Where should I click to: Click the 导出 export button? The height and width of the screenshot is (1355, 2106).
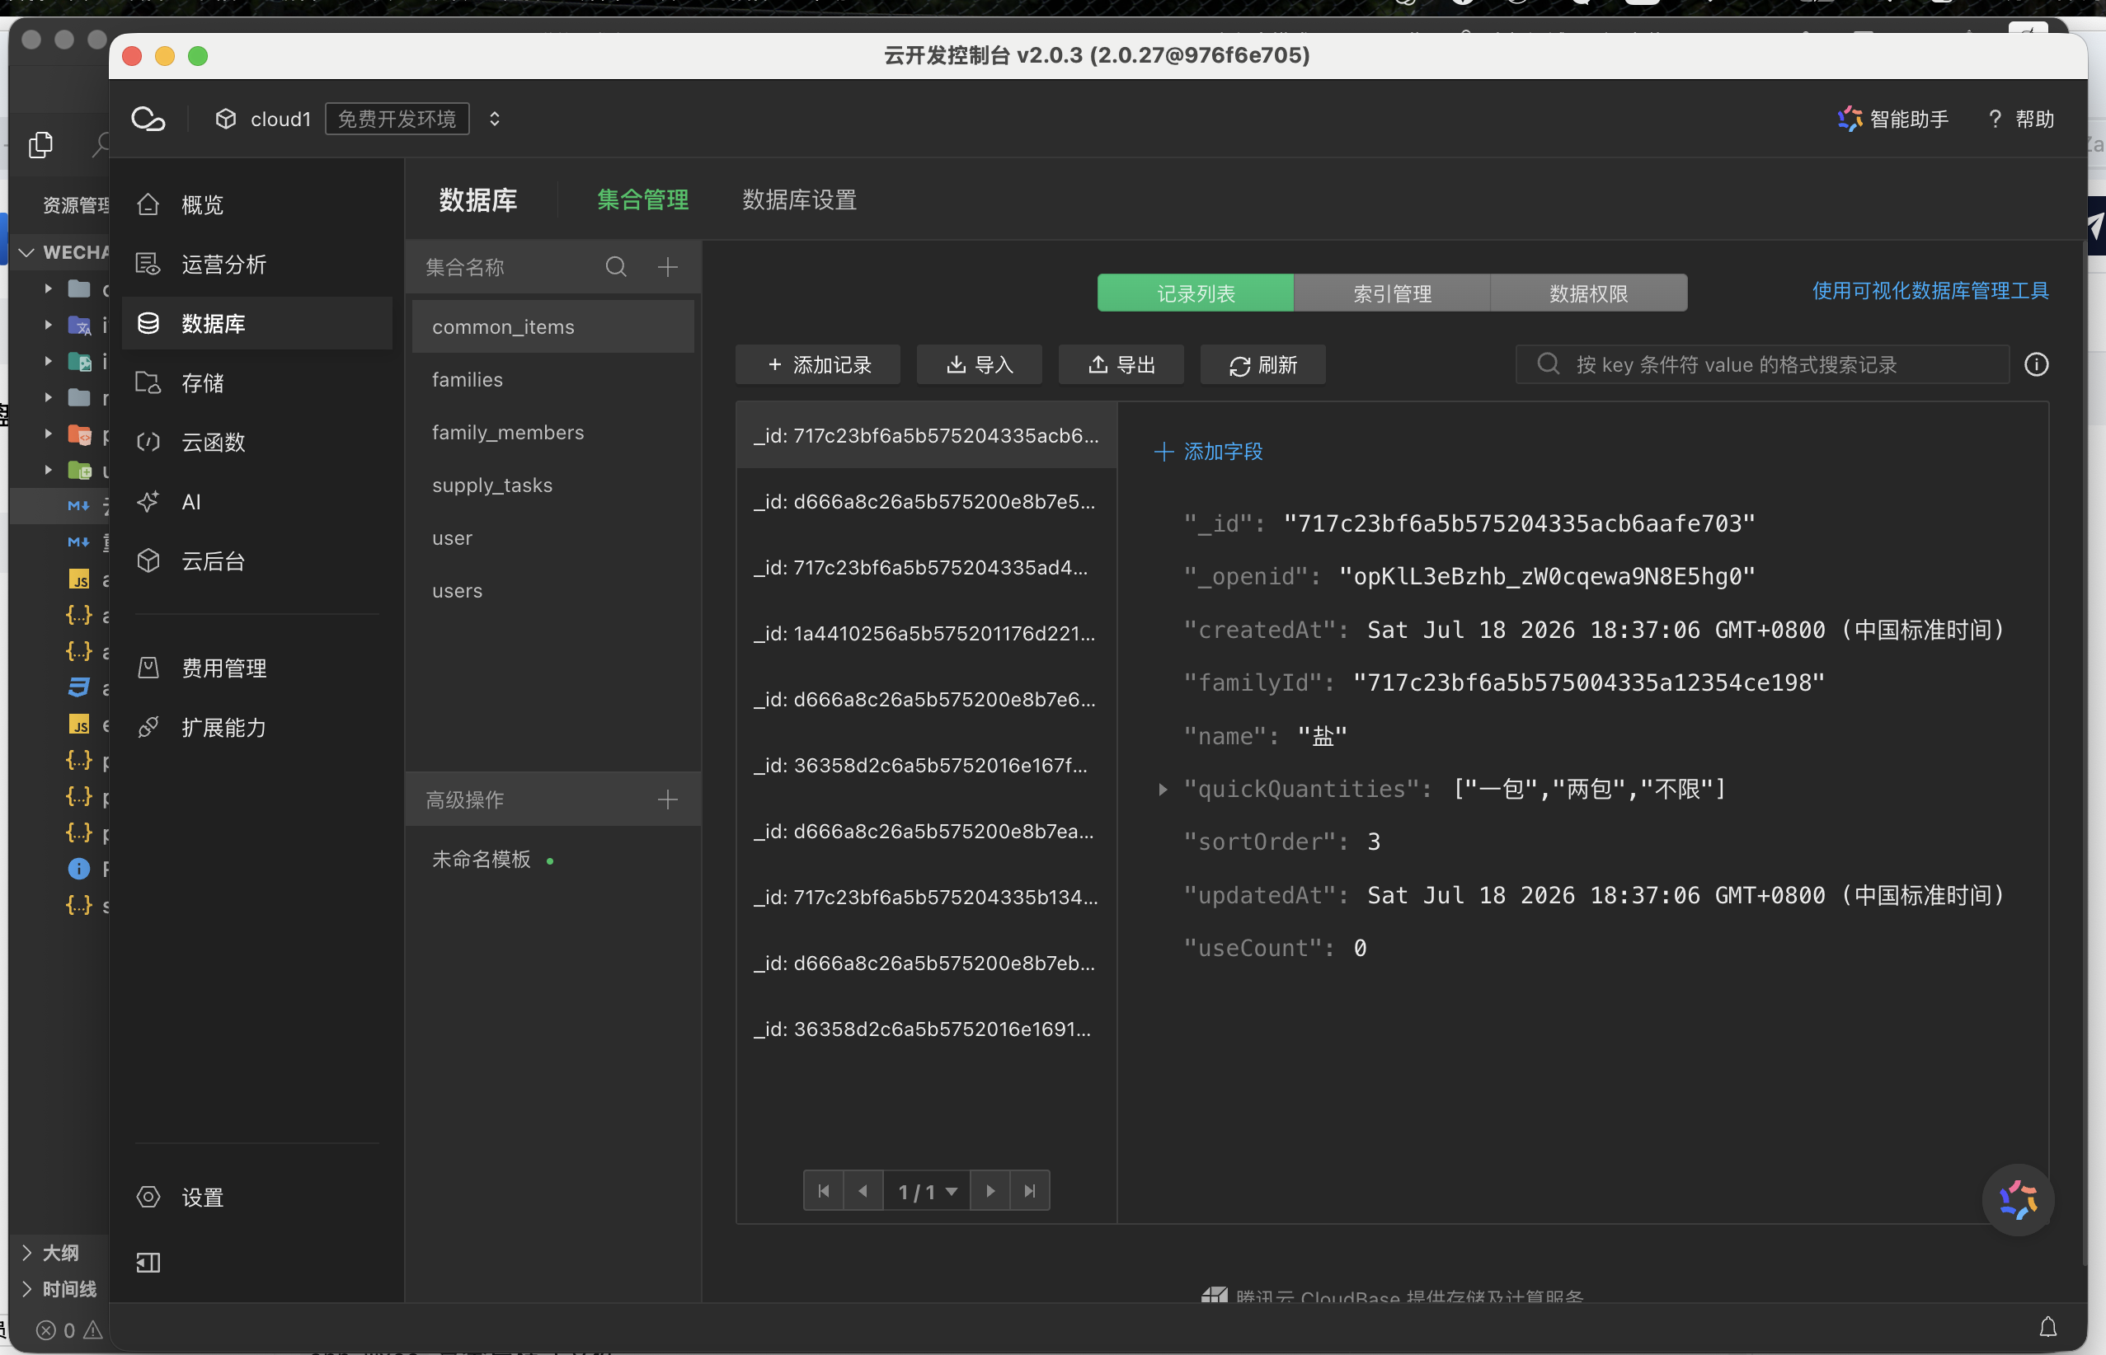[x=1121, y=364]
